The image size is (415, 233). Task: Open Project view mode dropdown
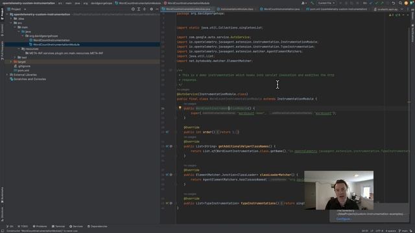(x=18, y=9)
